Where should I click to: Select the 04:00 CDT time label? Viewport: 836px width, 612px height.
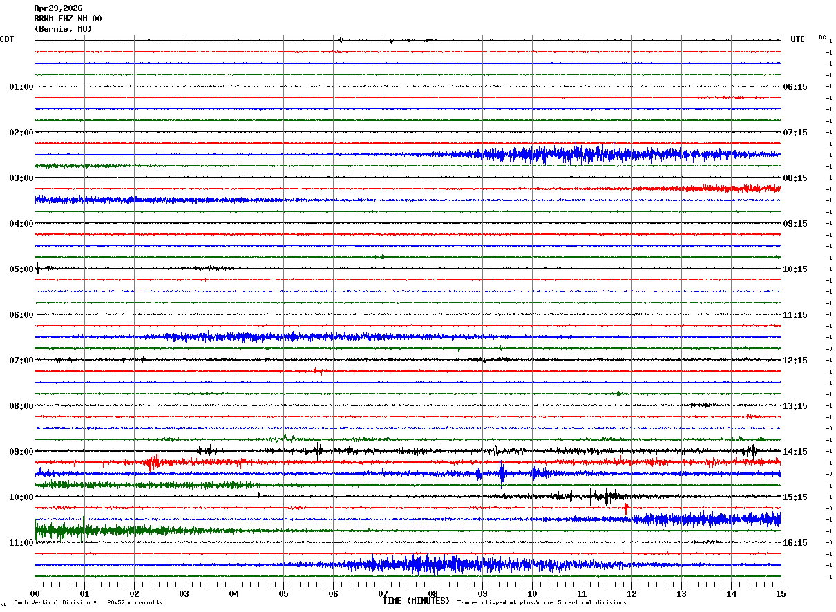click(x=21, y=224)
